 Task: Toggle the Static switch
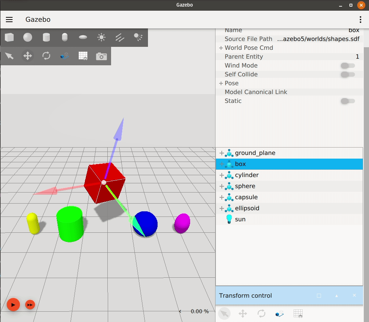coord(348,101)
